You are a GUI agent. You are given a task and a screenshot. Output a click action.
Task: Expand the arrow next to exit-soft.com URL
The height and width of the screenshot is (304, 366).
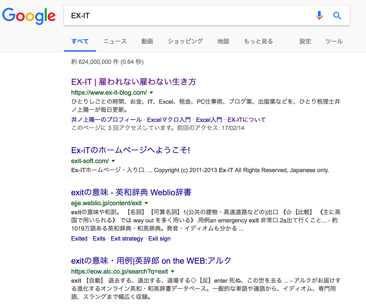click(x=113, y=161)
